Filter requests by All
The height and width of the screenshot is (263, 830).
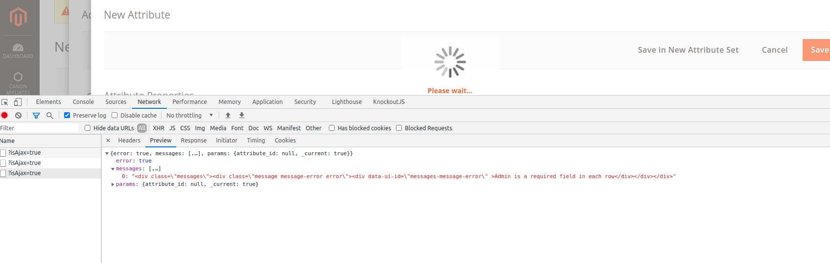142,128
